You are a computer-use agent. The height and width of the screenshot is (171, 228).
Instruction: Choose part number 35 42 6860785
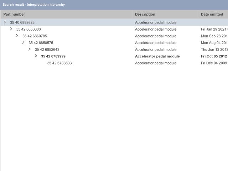click(35, 36)
